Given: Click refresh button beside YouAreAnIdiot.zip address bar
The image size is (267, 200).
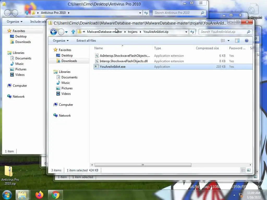Looking at the screenshot, I should pyautogui.click(x=192, y=32).
